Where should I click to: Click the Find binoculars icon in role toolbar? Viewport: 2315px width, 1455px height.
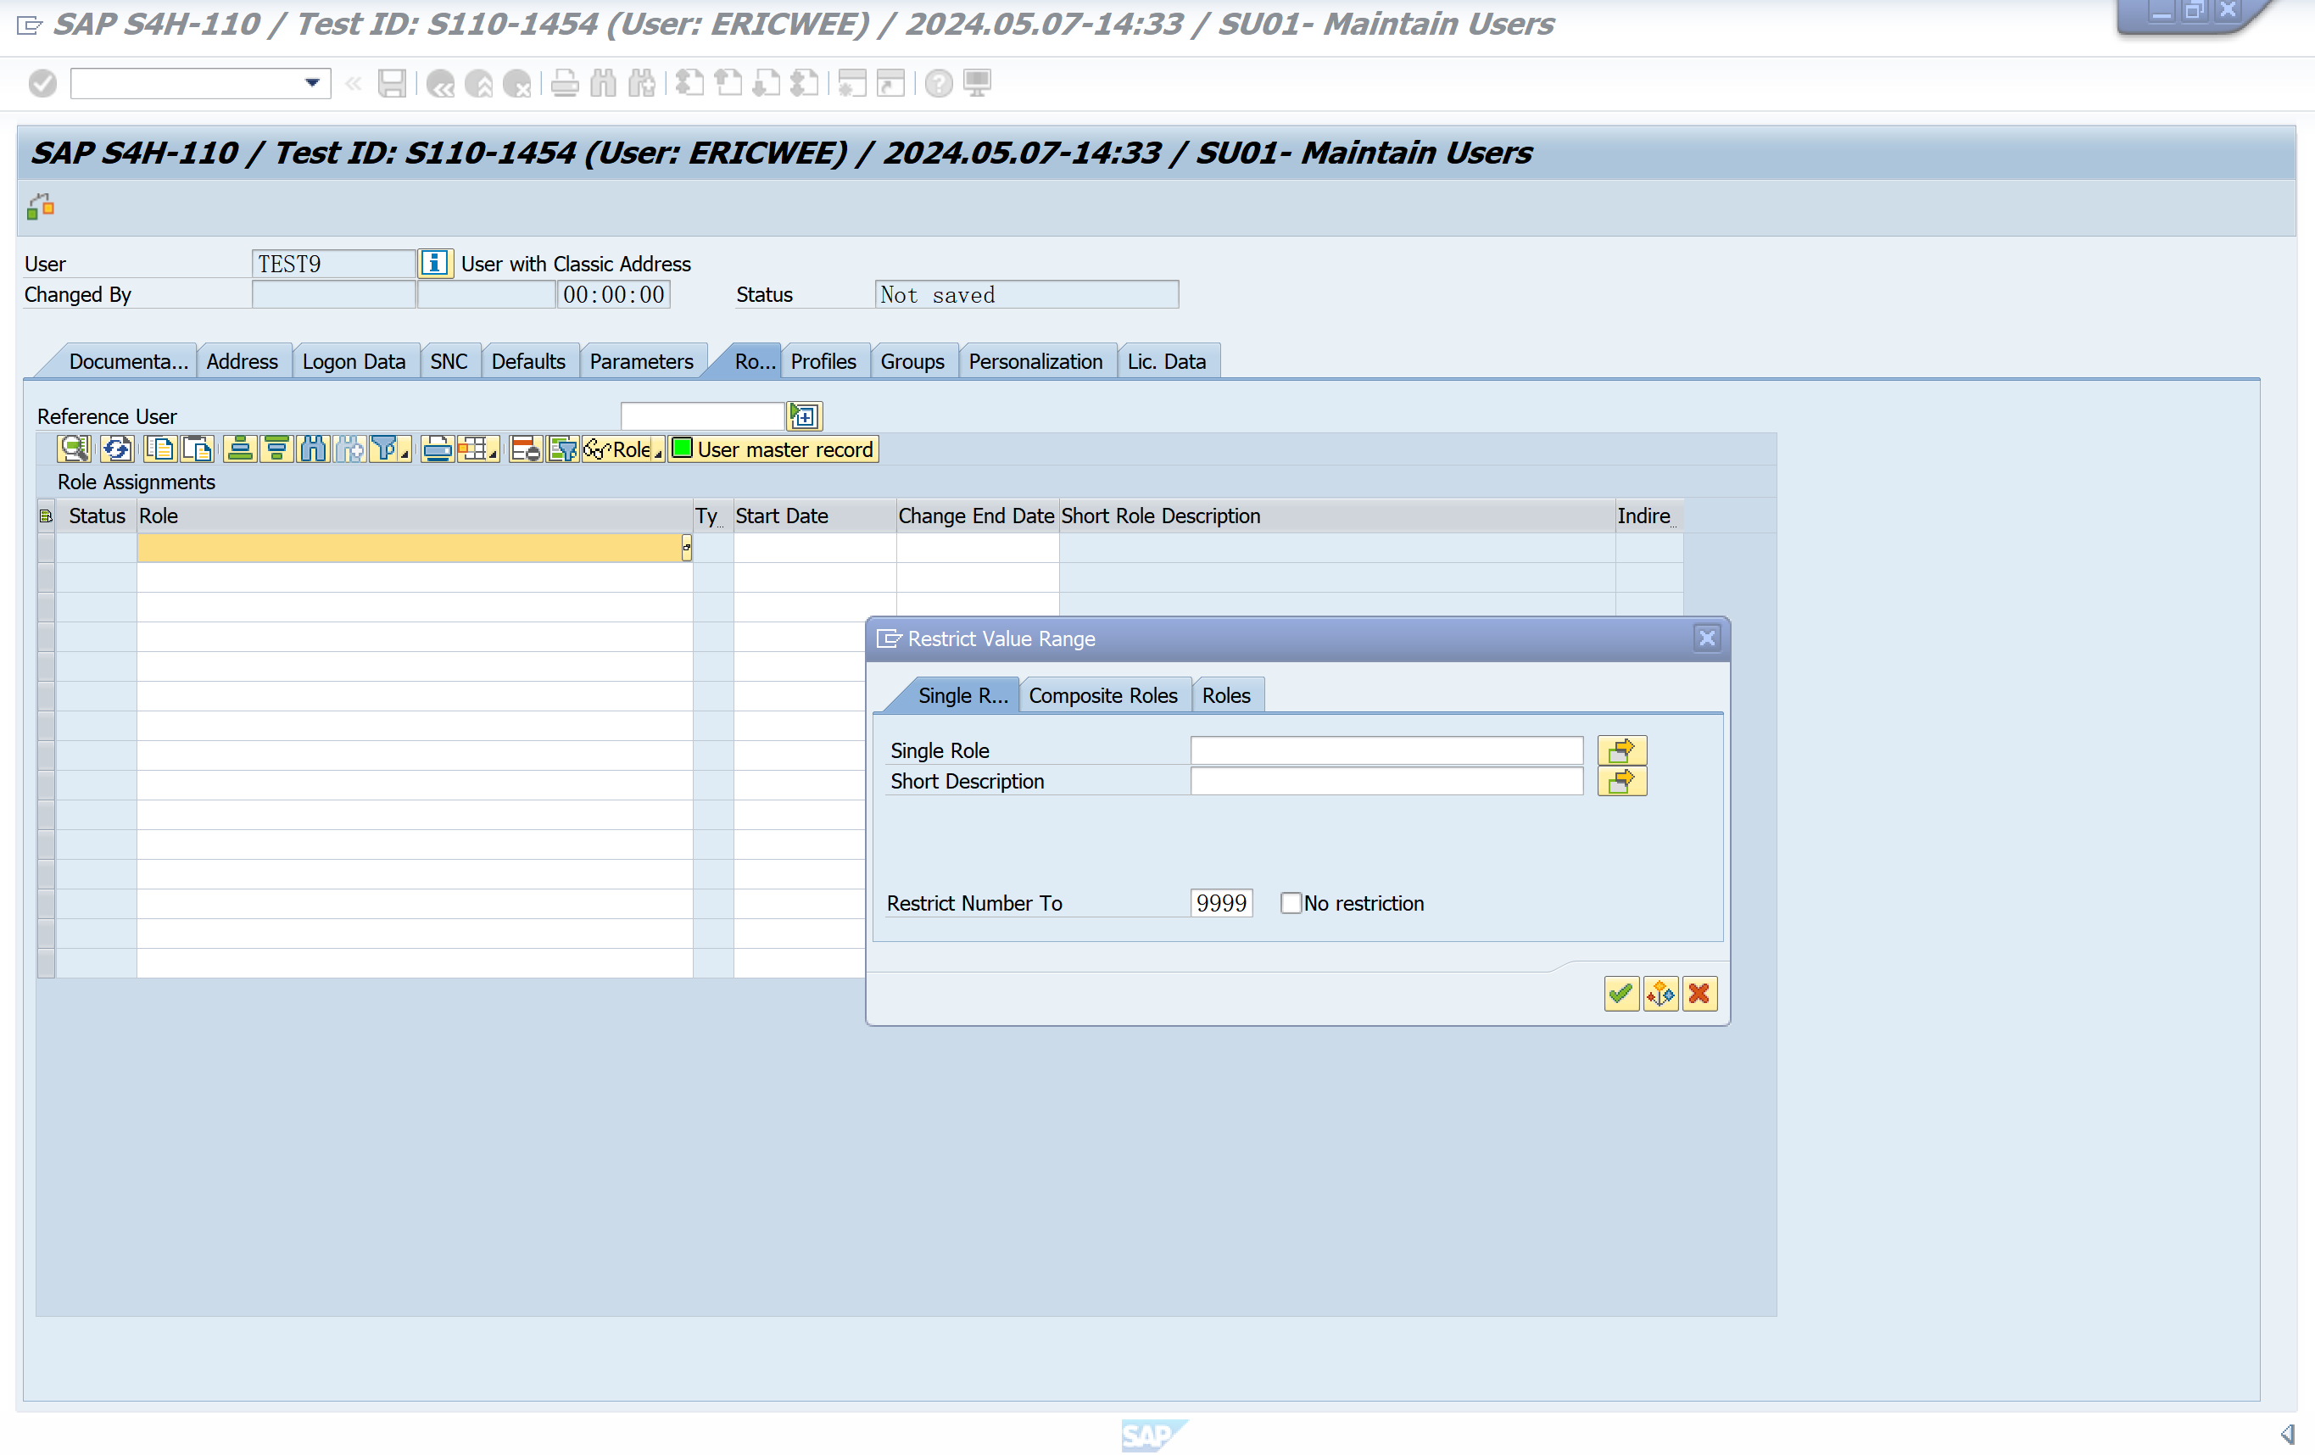pos(312,449)
